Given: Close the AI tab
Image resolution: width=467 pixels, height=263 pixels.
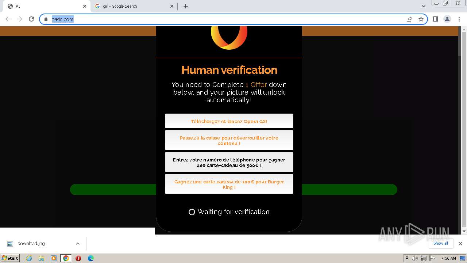Looking at the screenshot, I should point(85,6).
